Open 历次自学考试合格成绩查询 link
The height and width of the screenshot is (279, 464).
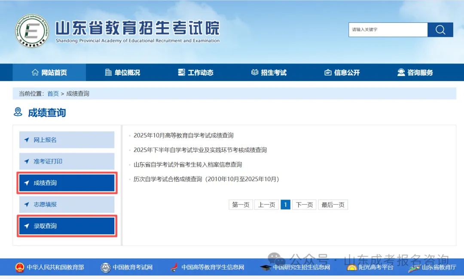coord(206,179)
